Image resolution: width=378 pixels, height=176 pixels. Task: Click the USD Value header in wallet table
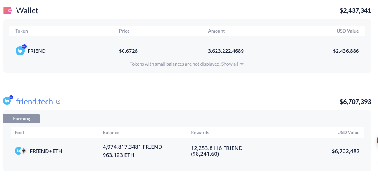point(348,31)
